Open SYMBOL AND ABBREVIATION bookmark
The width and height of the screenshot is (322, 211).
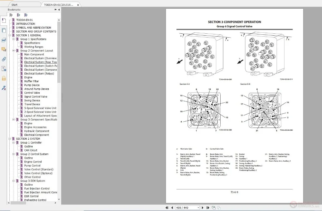coord(34,28)
